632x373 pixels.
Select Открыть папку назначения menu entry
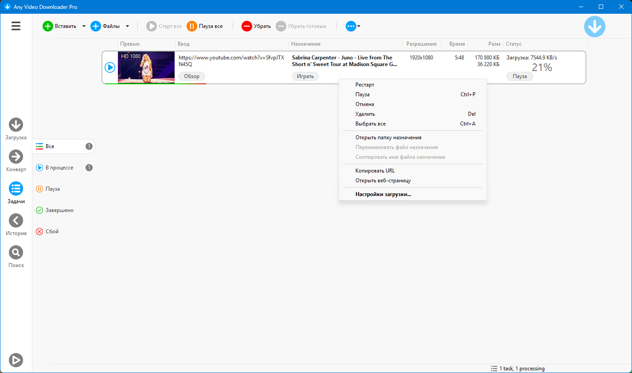coord(388,137)
